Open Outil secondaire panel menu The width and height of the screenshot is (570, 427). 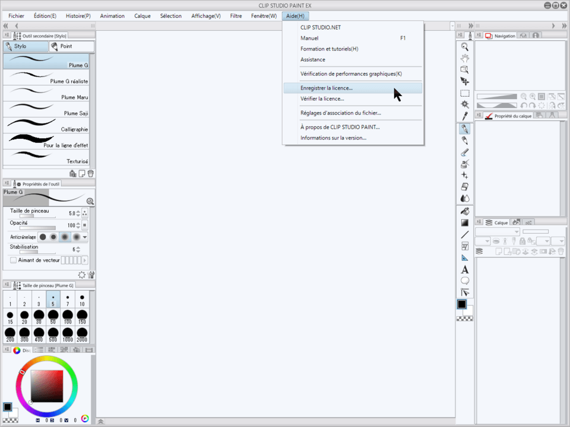tap(7, 35)
